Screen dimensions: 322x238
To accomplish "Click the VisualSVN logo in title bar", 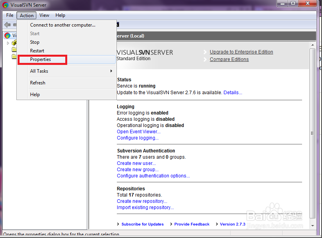I will tap(5, 5).
